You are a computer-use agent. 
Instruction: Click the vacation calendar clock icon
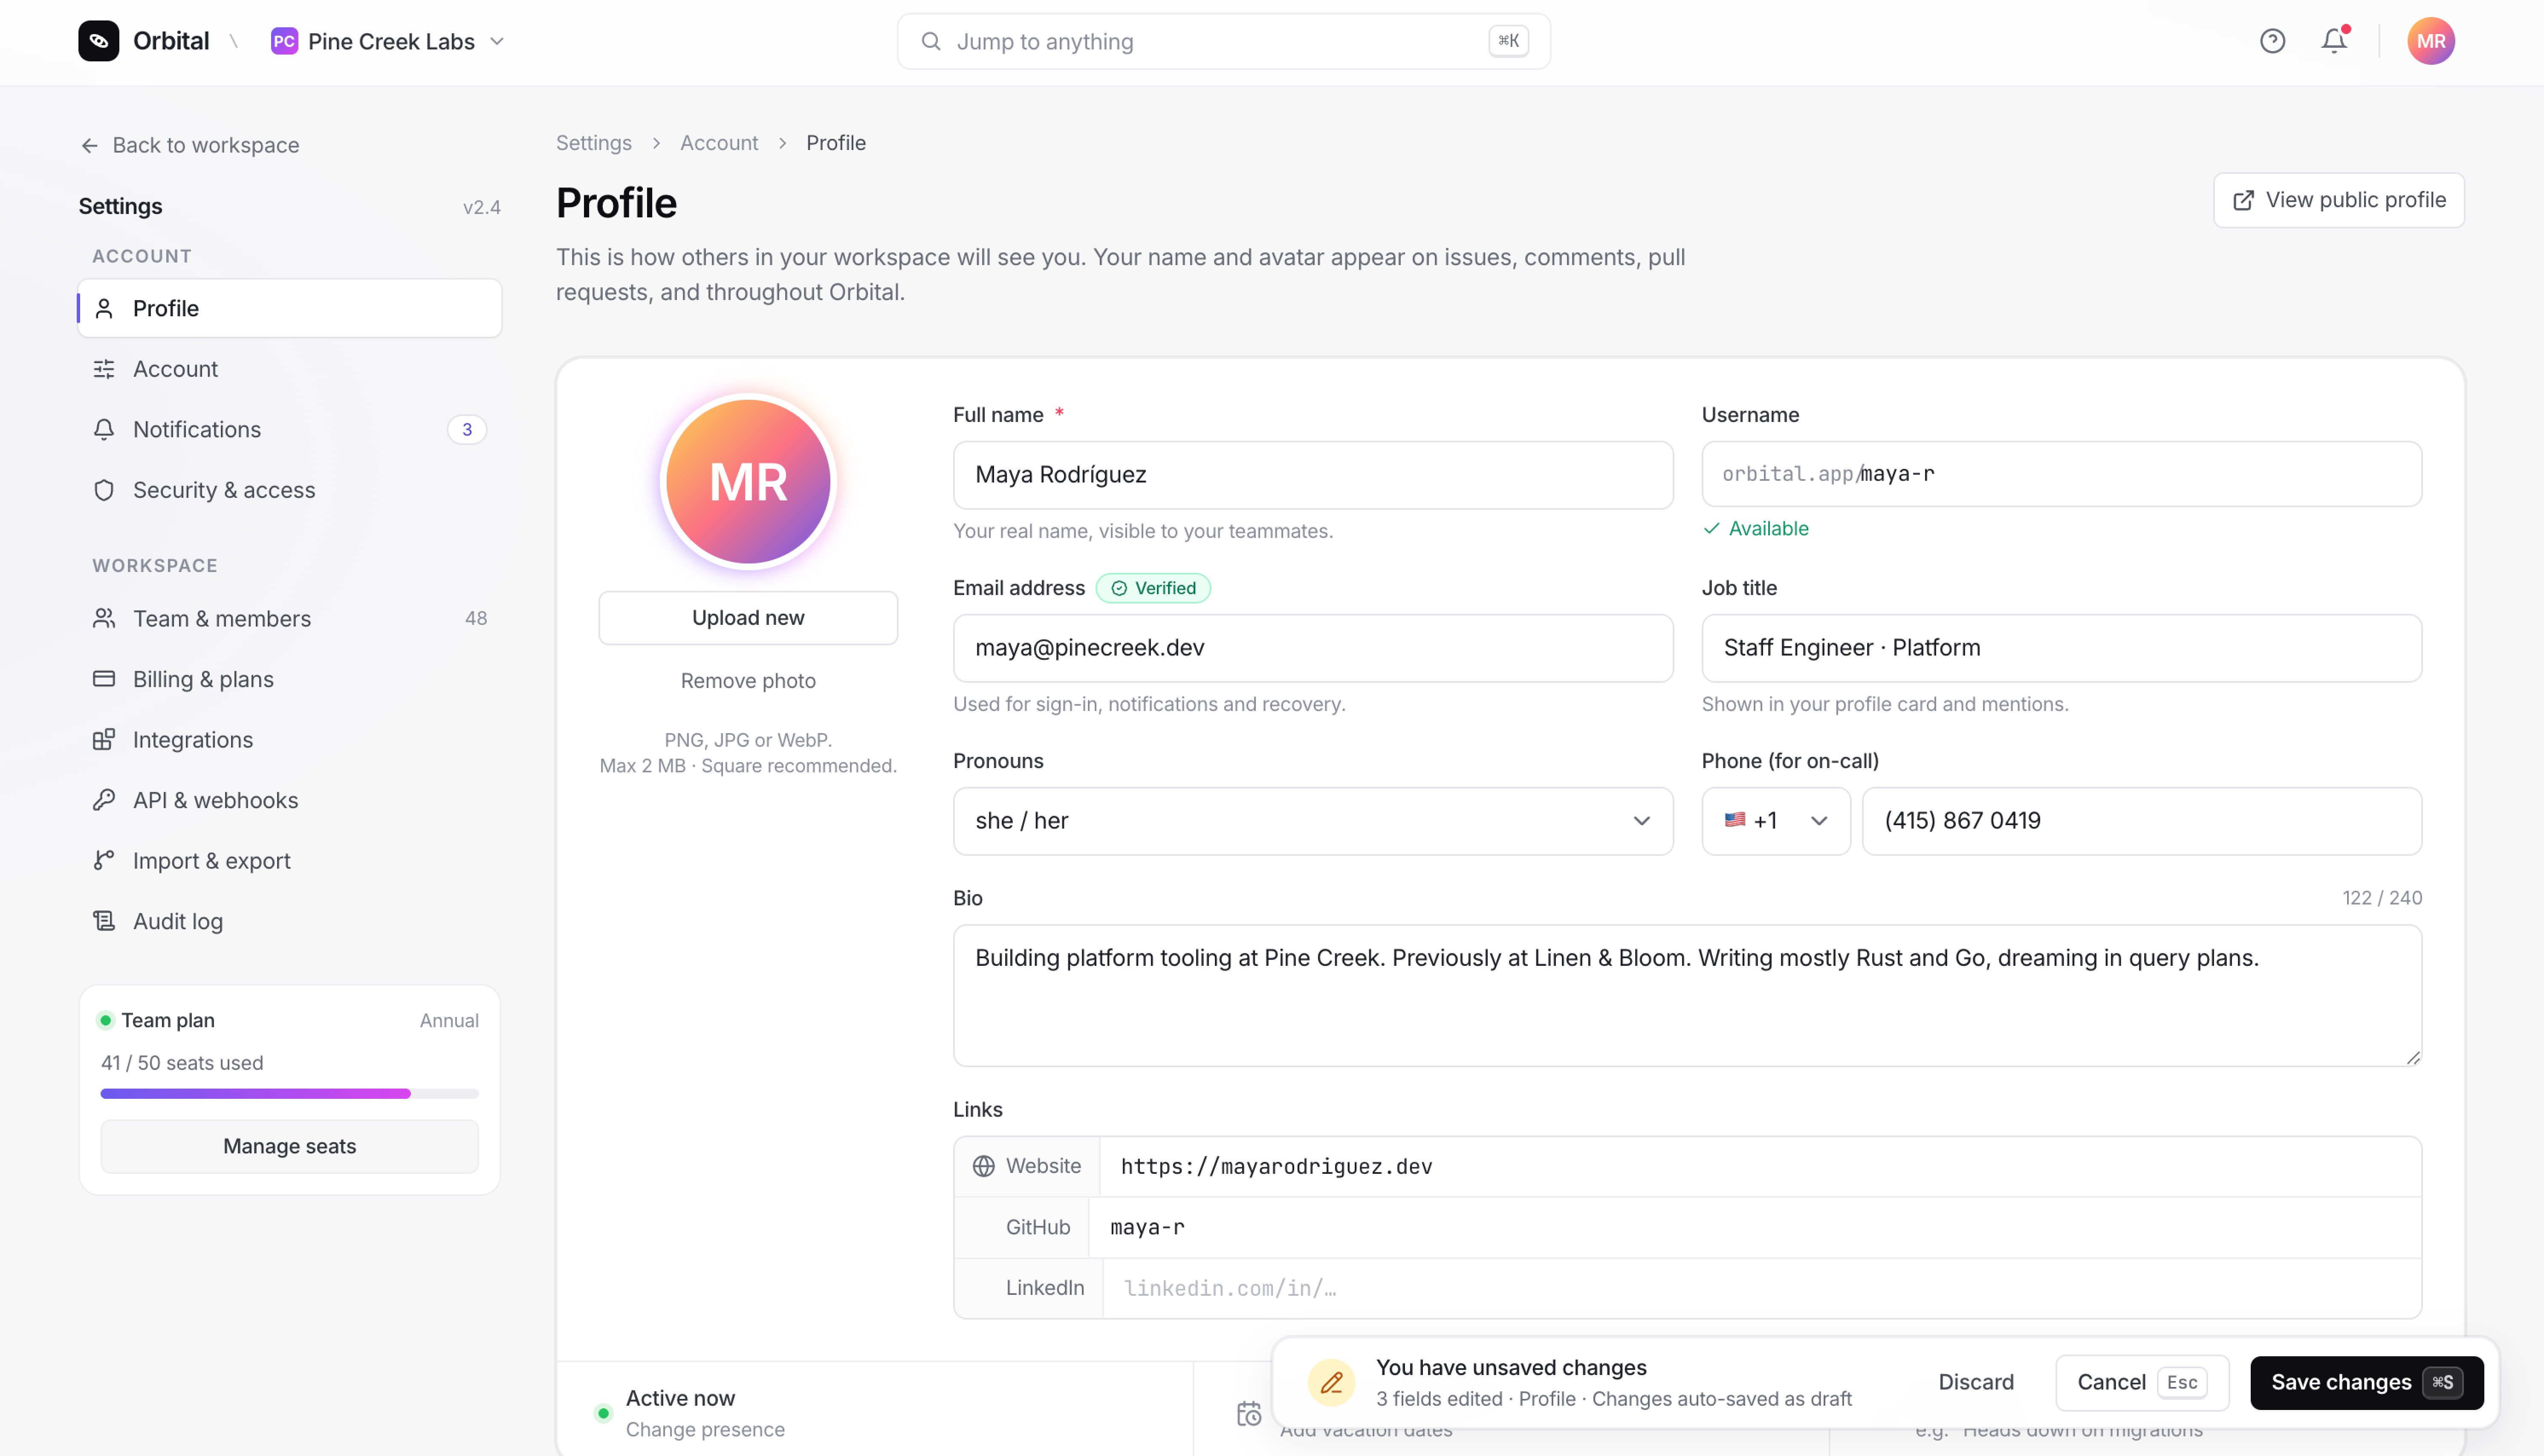point(1249,1413)
